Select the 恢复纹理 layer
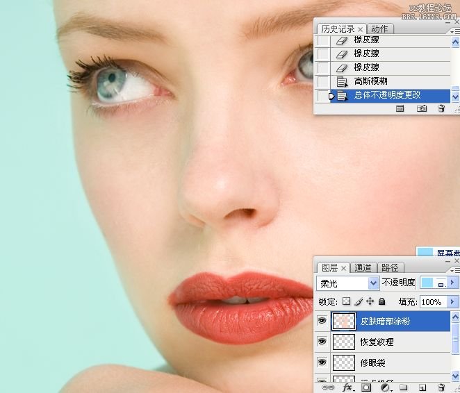This screenshot has width=460, height=393. [391, 342]
